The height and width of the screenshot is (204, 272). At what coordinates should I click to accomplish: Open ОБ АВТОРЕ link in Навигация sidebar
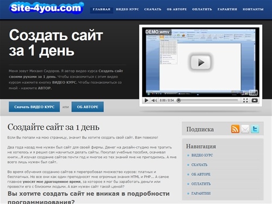click(201, 175)
